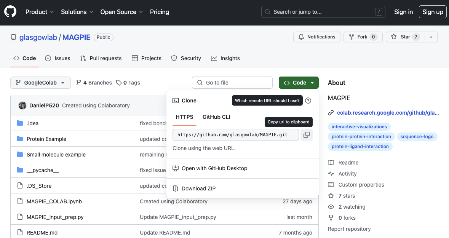
Task: Click the help question mark icon in Clone
Action: click(308, 101)
